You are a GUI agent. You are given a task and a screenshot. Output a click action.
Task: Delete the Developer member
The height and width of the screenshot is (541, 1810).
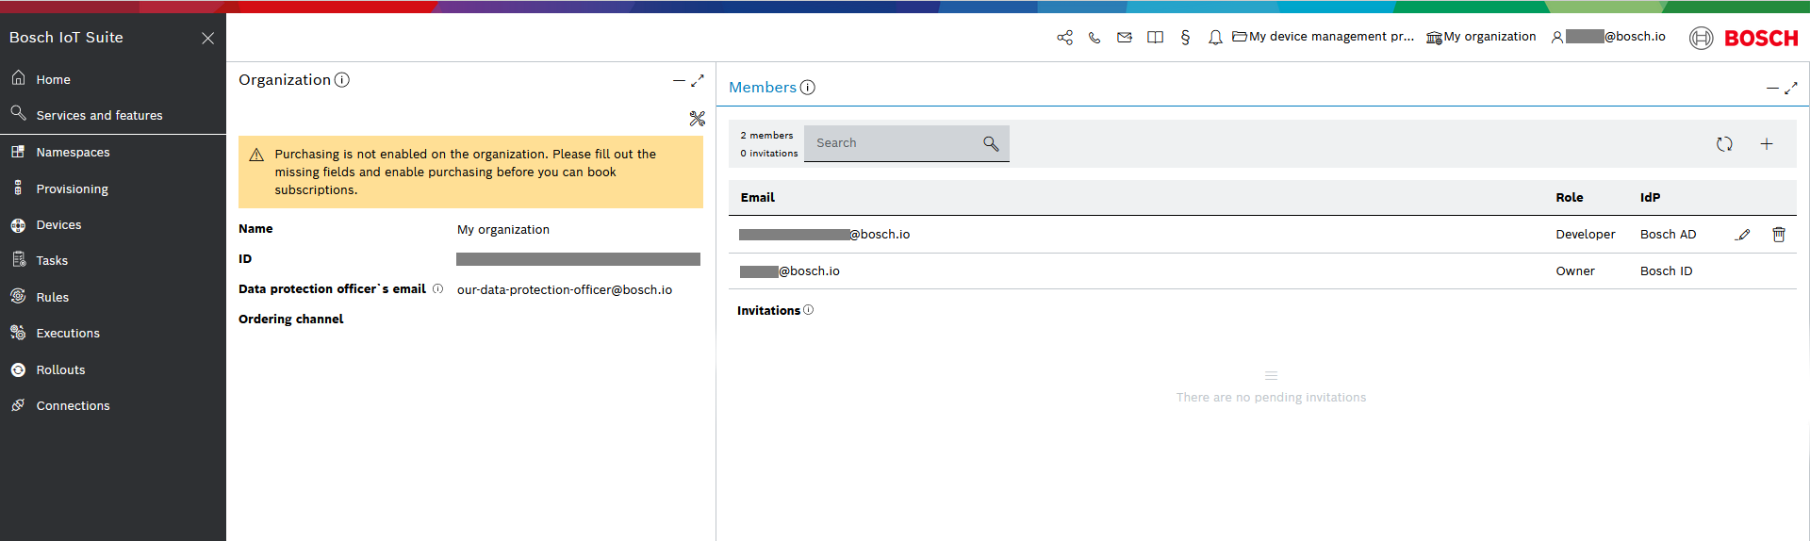1779,235
